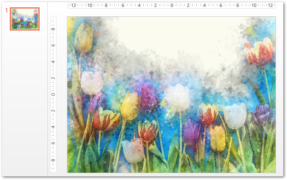
Task: Click the topmost 8 on vertical ruler
Action: click(53, 29)
